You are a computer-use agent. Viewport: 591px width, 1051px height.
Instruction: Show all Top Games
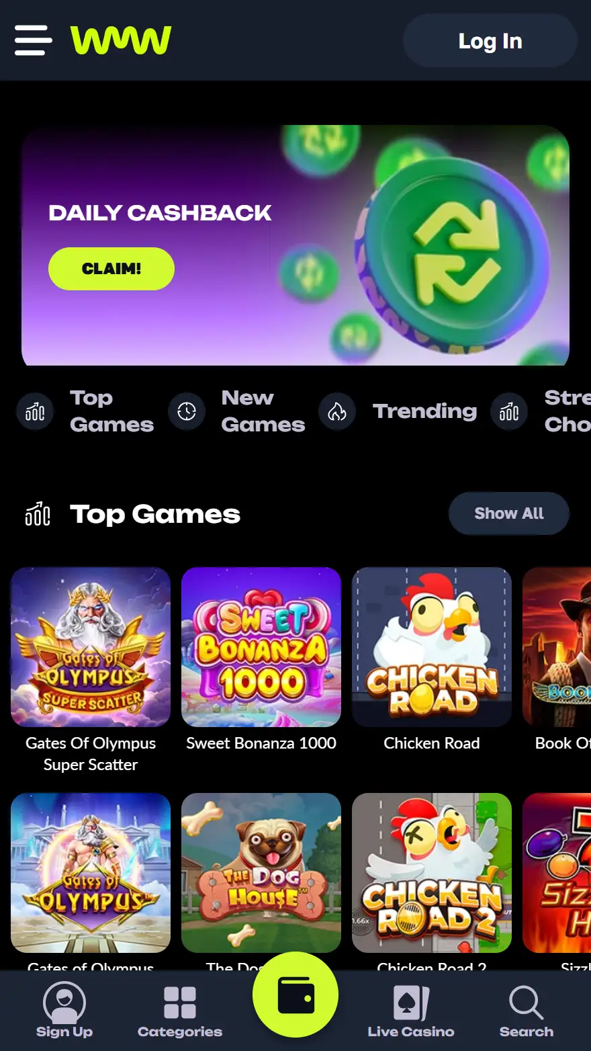pyautogui.click(x=509, y=513)
